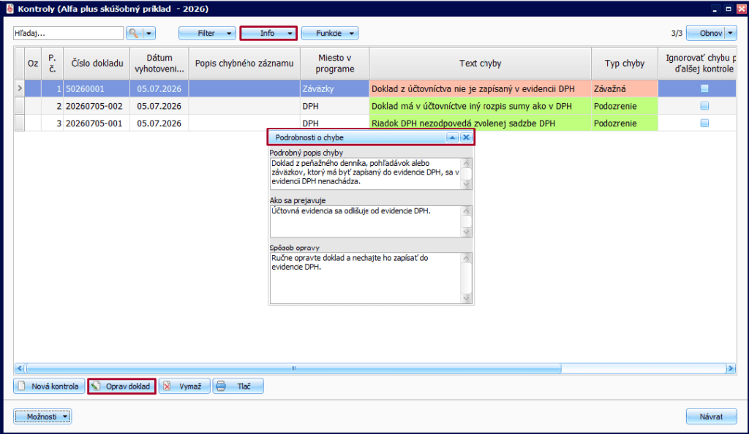
Task: Focus the Hľadaj search field
Action: pyautogui.click(x=68, y=34)
